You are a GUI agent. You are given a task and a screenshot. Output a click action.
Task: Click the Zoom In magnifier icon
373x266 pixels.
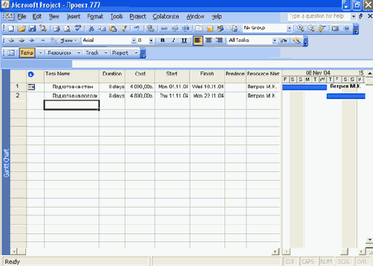(x=301, y=28)
